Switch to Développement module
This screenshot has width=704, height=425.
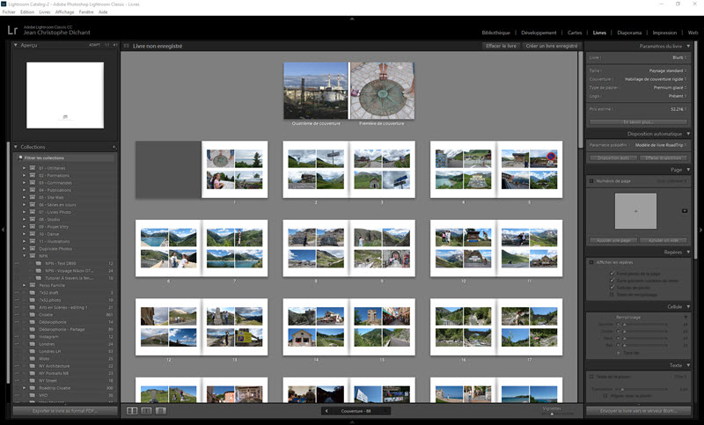point(539,33)
